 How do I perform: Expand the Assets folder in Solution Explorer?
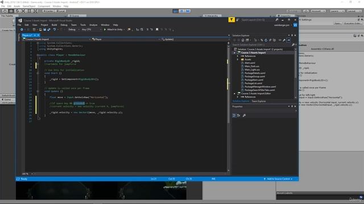point(238,59)
